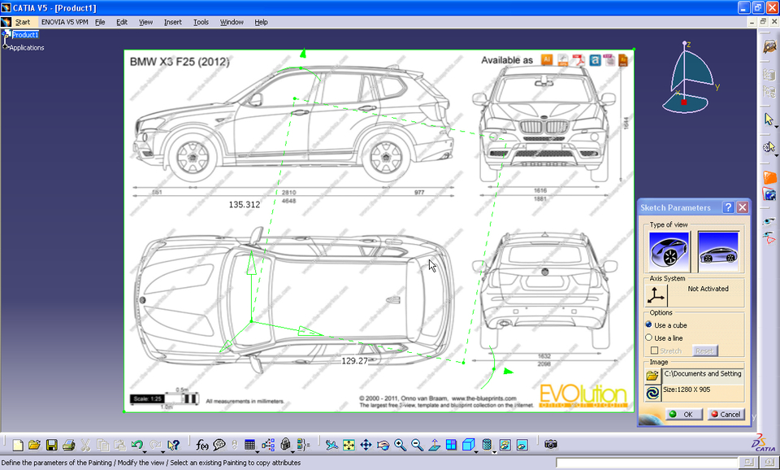Open the isometric view dropdown arrow
This screenshot has height=470, width=780.
(x=475, y=452)
